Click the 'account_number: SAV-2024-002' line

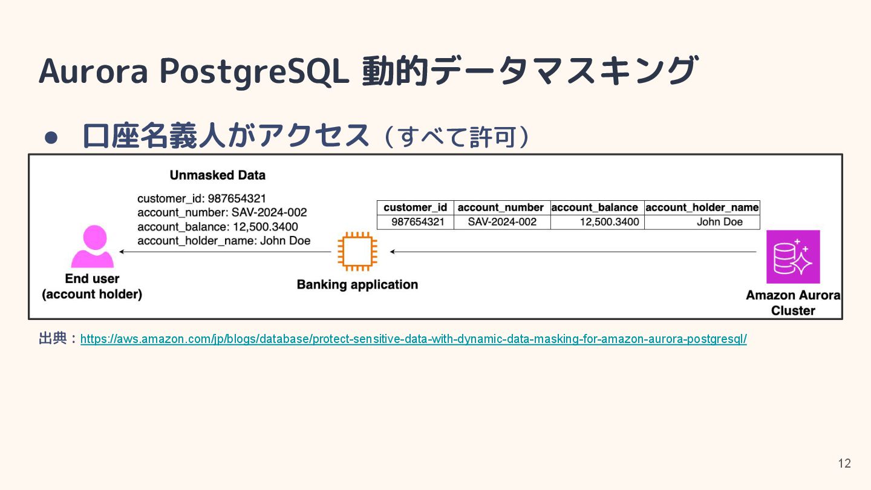pyautogui.click(x=222, y=212)
